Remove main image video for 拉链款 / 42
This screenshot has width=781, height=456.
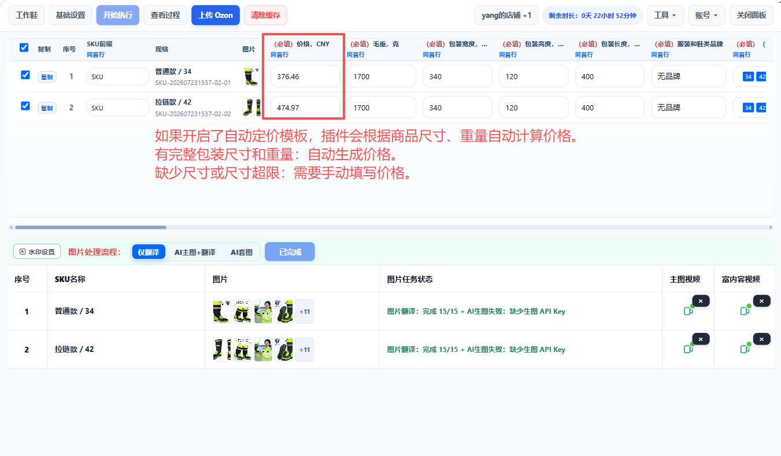(x=701, y=339)
